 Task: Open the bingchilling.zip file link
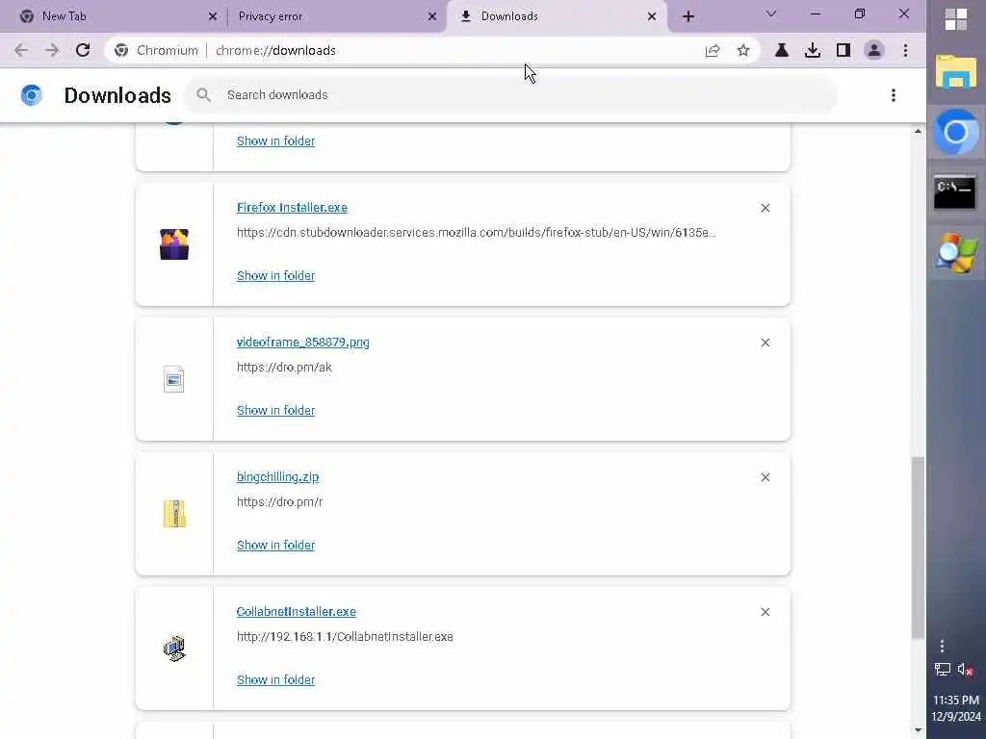tap(277, 477)
